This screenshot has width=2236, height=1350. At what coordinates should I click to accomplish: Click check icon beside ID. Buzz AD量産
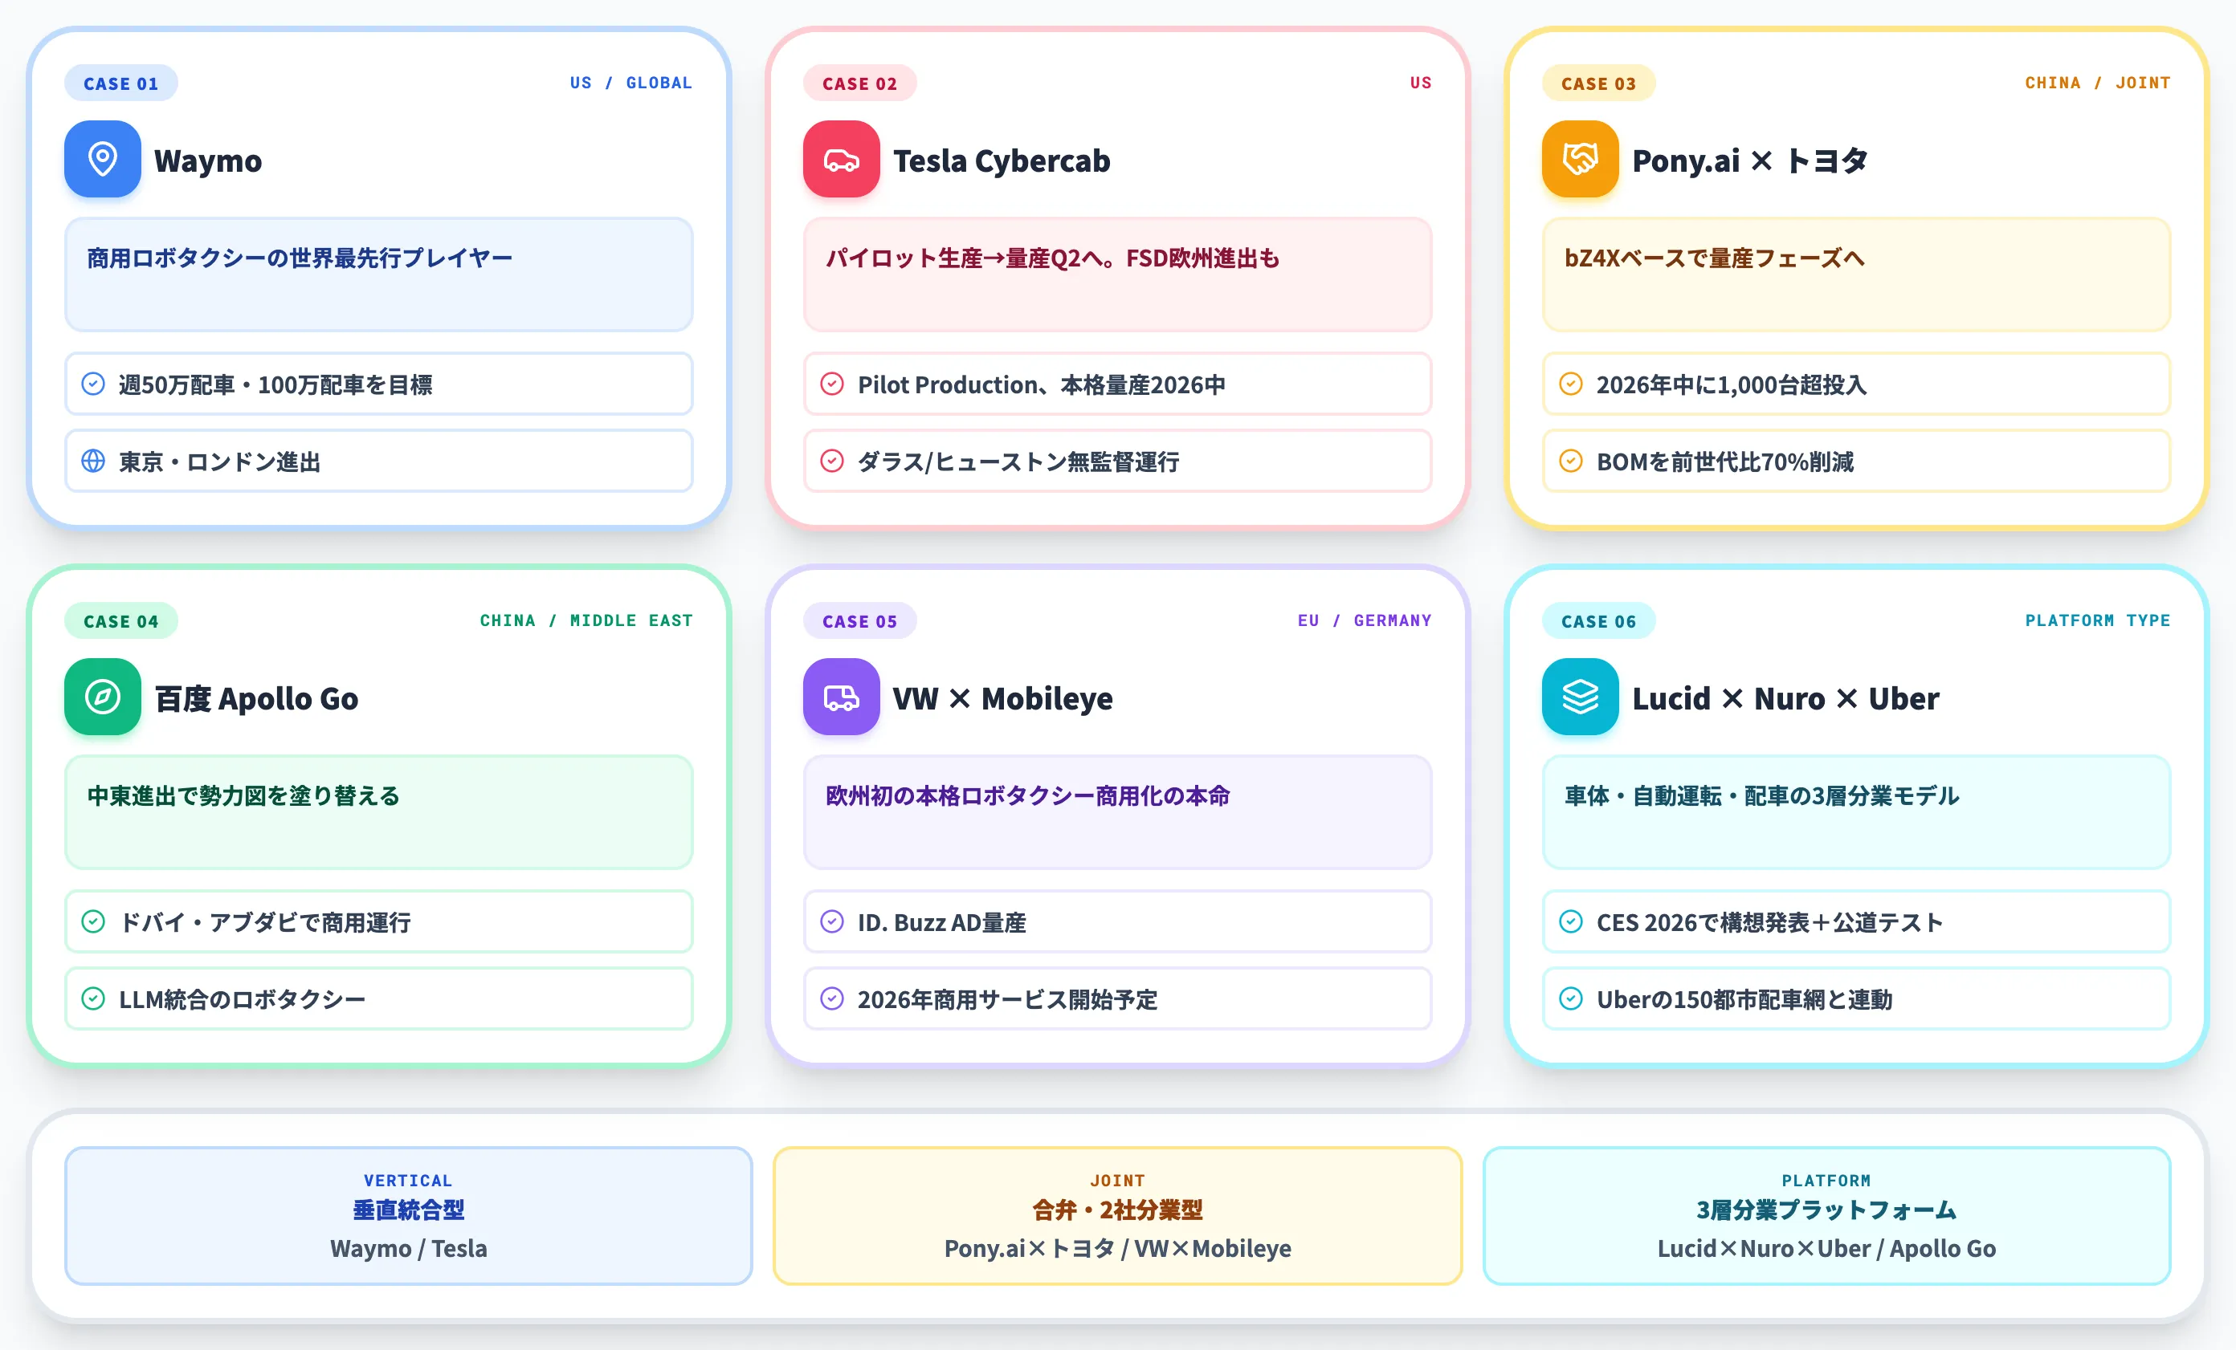(832, 921)
